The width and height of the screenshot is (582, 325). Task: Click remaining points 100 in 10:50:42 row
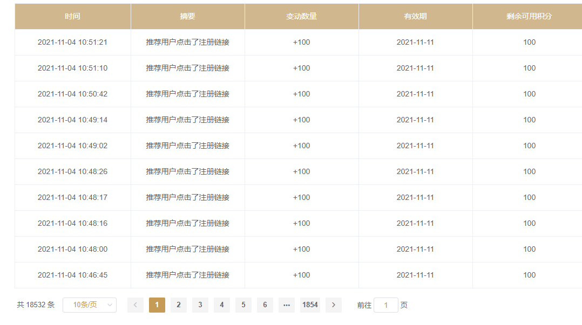click(529, 94)
